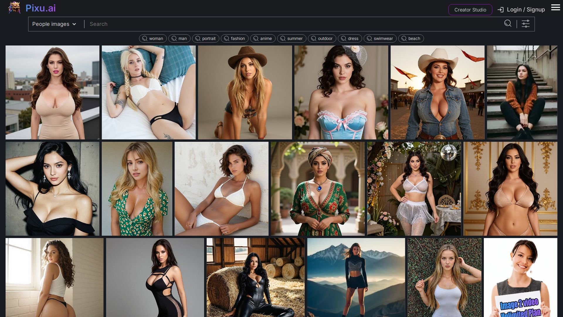563x317 pixels.
Task: Open the hamburger menu
Action: (x=555, y=8)
